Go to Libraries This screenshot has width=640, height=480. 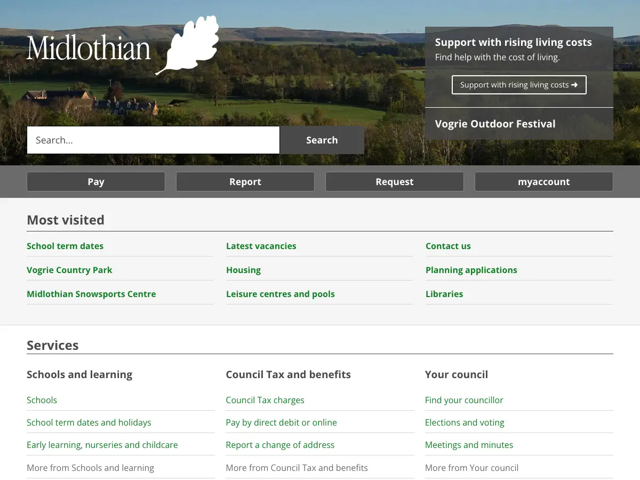point(444,294)
